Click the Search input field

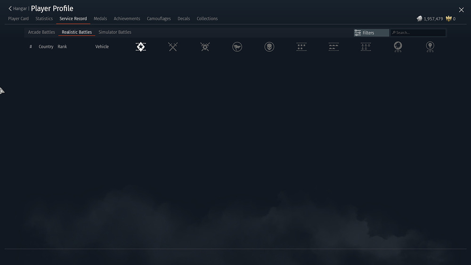[x=419, y=33]
